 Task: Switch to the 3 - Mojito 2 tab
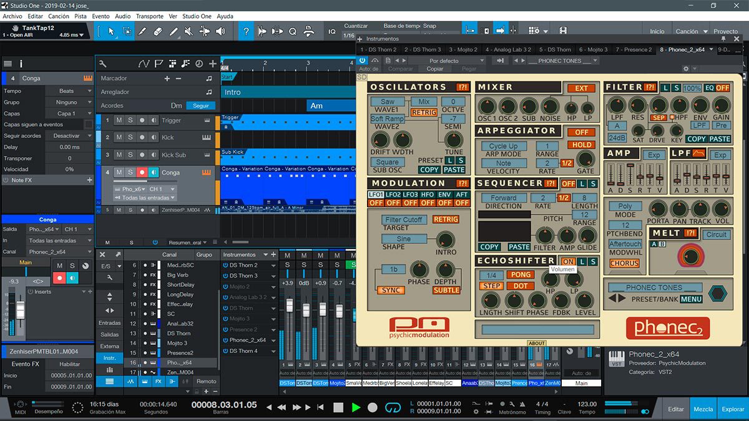463,49
